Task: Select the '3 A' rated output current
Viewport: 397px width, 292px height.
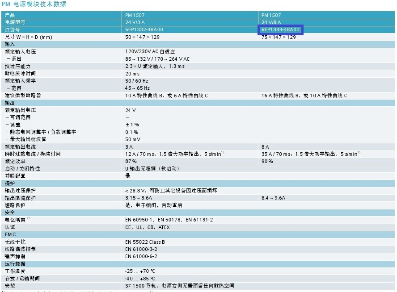Action: (x=129, y=147)
